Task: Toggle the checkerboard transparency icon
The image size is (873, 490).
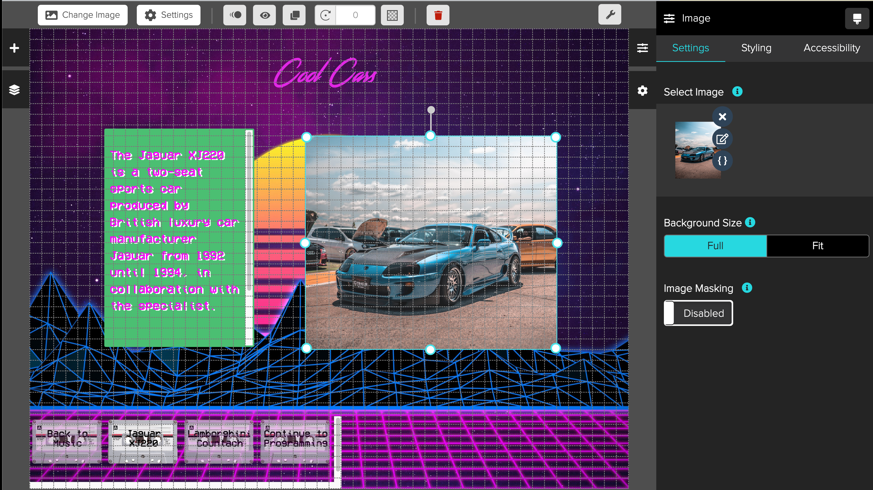Action: point(392,15)
